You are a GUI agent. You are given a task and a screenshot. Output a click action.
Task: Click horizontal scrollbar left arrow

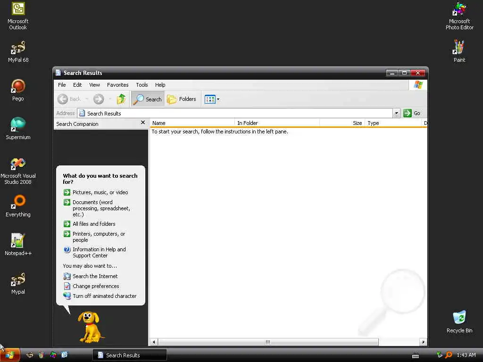(x=154, y=342)
